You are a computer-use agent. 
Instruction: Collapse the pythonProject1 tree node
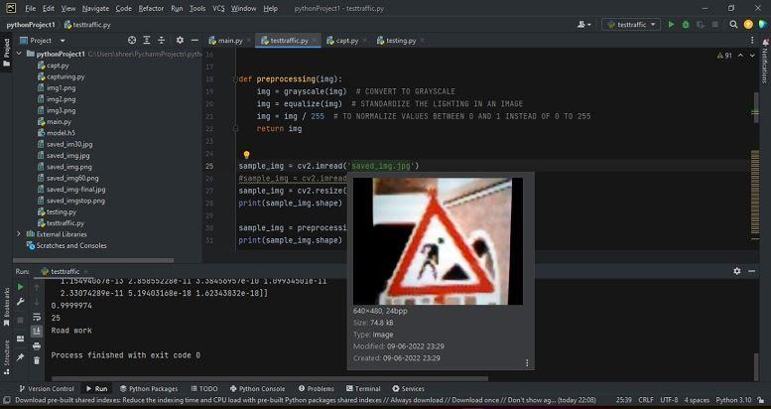(x=19, y=54)
